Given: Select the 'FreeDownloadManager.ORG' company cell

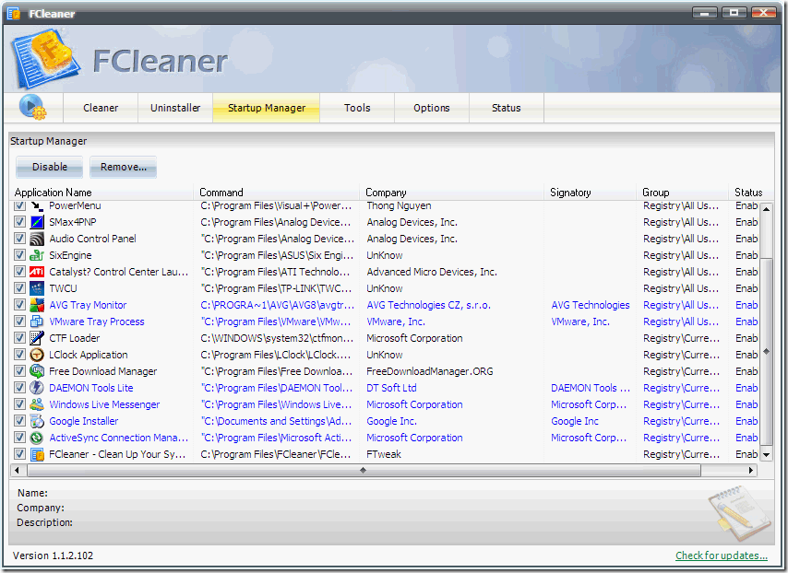Looking at the screenshot, I should [429, 371].
